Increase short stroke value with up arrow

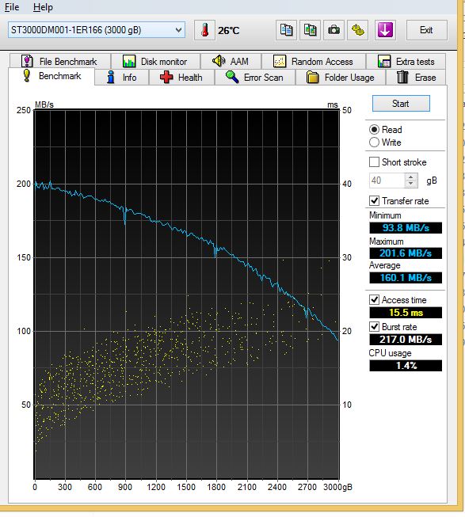411,177
